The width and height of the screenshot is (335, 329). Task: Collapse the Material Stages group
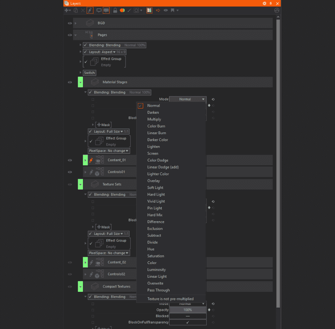[81, 82]
